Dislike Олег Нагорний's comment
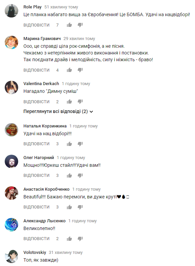This screenshot has height=266, width=195. pyautogui.click(x=80, y=176)
